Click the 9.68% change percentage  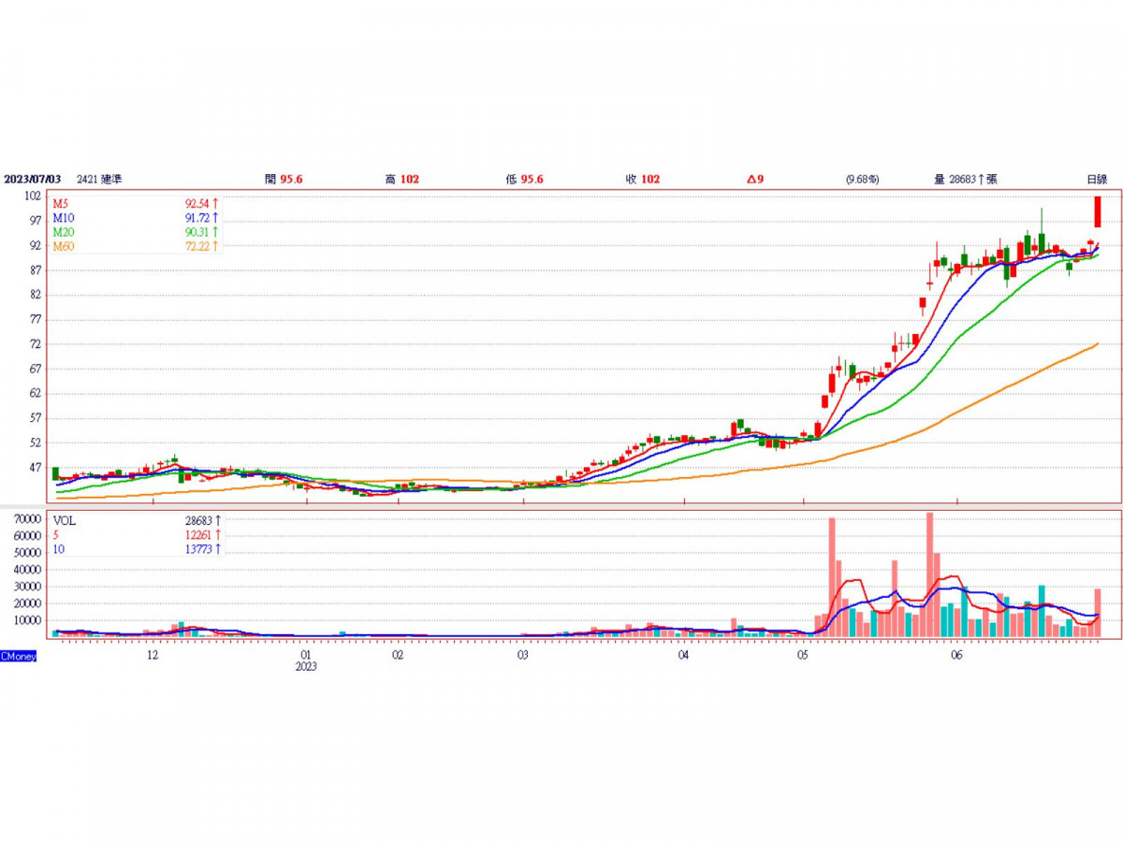click(862, 179)
